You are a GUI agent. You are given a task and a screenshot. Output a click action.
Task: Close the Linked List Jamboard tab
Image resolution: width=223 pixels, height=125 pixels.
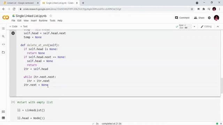coord(38,3)
